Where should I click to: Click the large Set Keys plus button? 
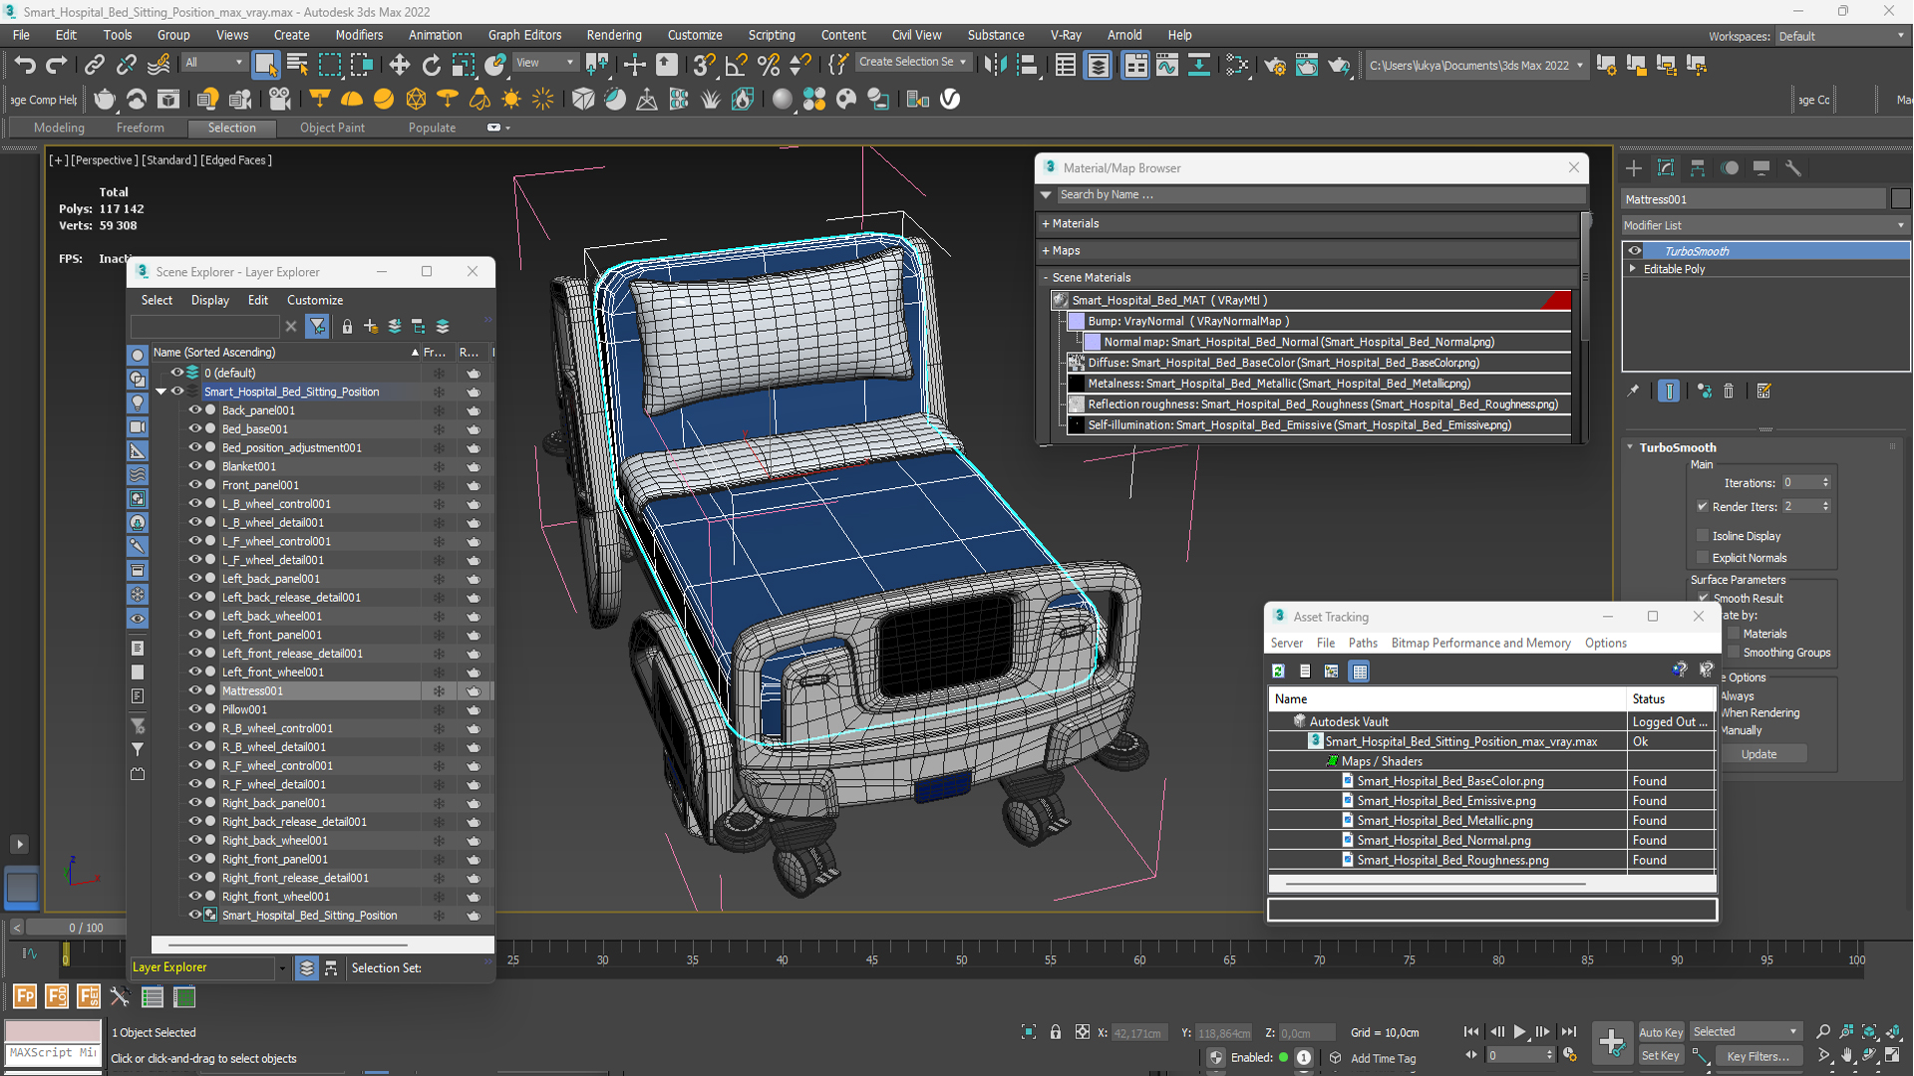[1611, 1043]
